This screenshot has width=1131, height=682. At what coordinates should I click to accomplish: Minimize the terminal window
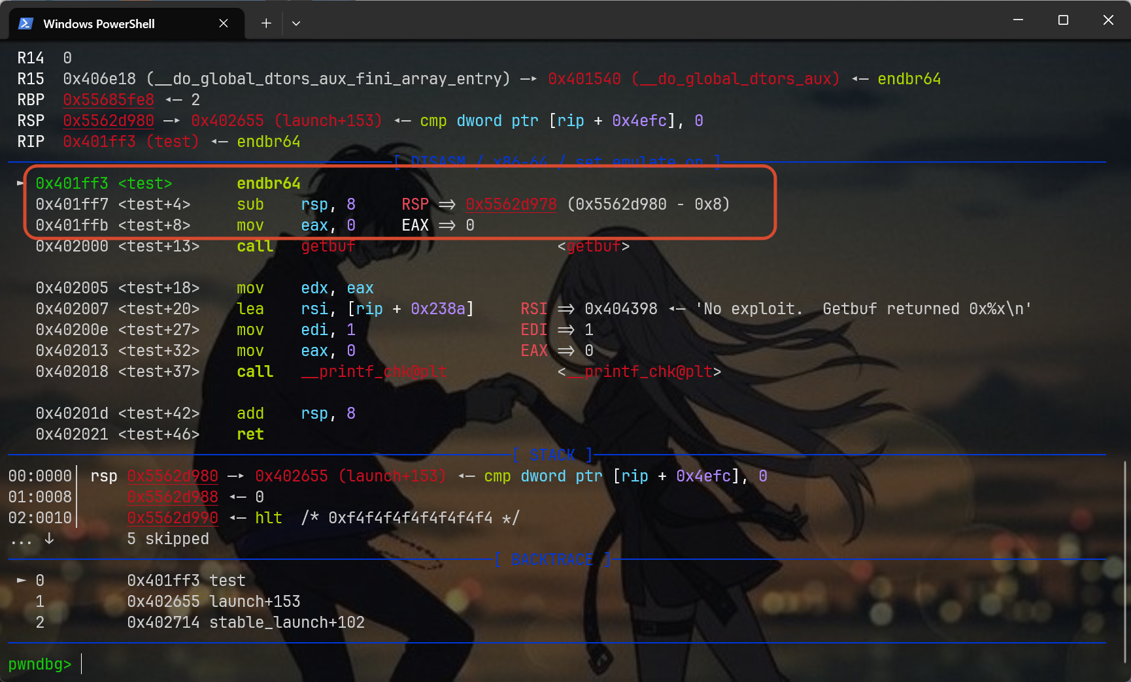(1018, 20)
